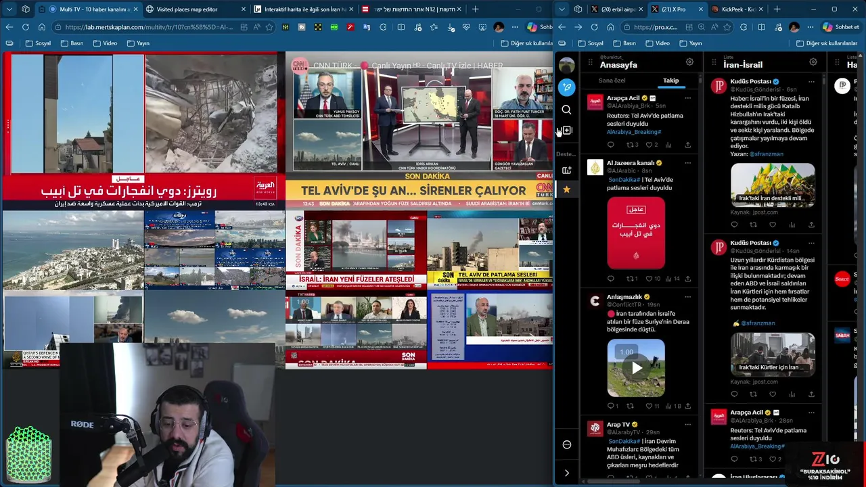The width and height of the screenshot is (866, 487).
Task: Go home in the left browser window
Action: [x=42, y=27]
